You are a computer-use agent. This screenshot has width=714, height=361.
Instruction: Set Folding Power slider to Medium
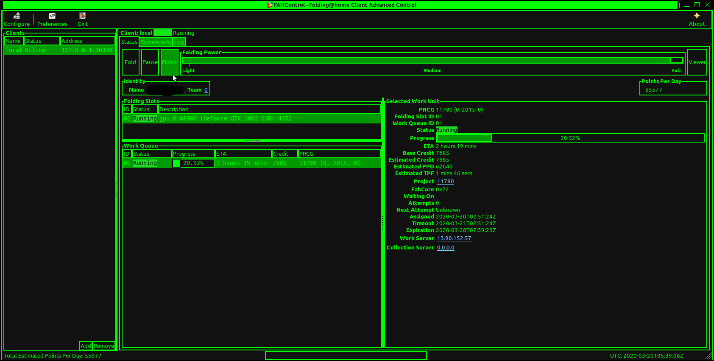[x=433, y=61]
